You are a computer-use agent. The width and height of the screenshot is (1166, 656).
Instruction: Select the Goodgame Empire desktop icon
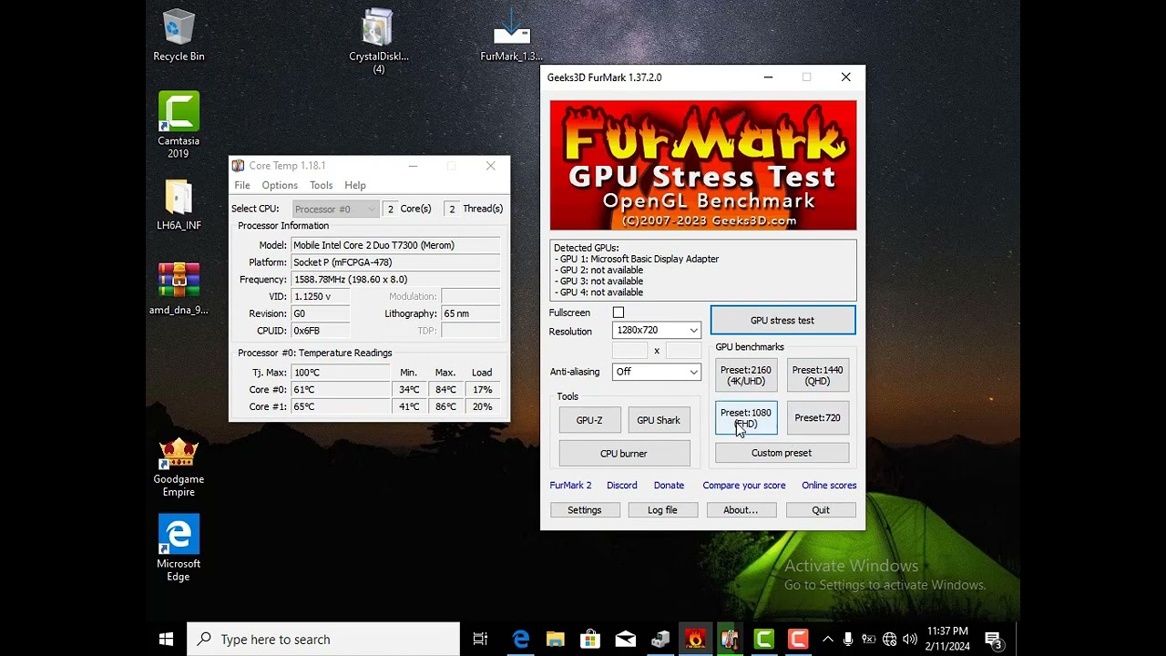coord(179,468)
